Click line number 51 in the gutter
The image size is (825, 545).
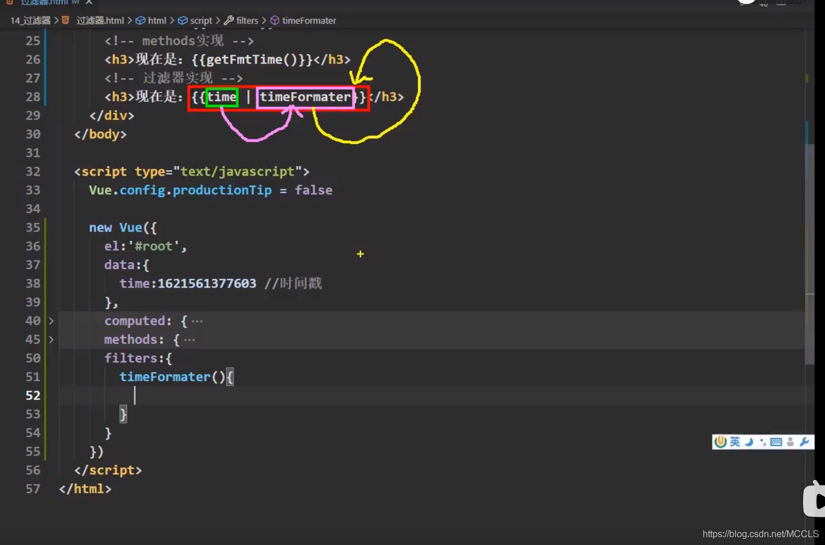pos(33,377)
